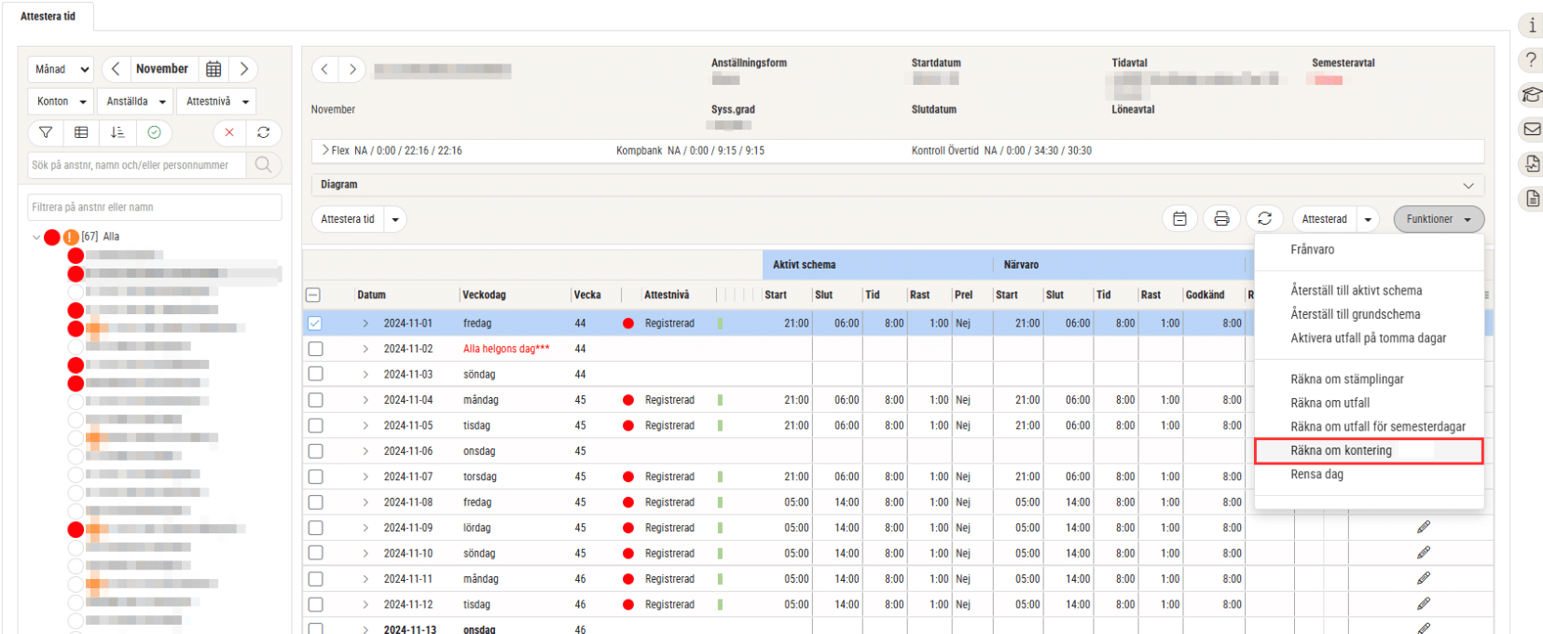Click the calendar icon next to the printer
Image resolution: width=1543 pixels, height=634 pixels.
click(x=1179, y=219)
